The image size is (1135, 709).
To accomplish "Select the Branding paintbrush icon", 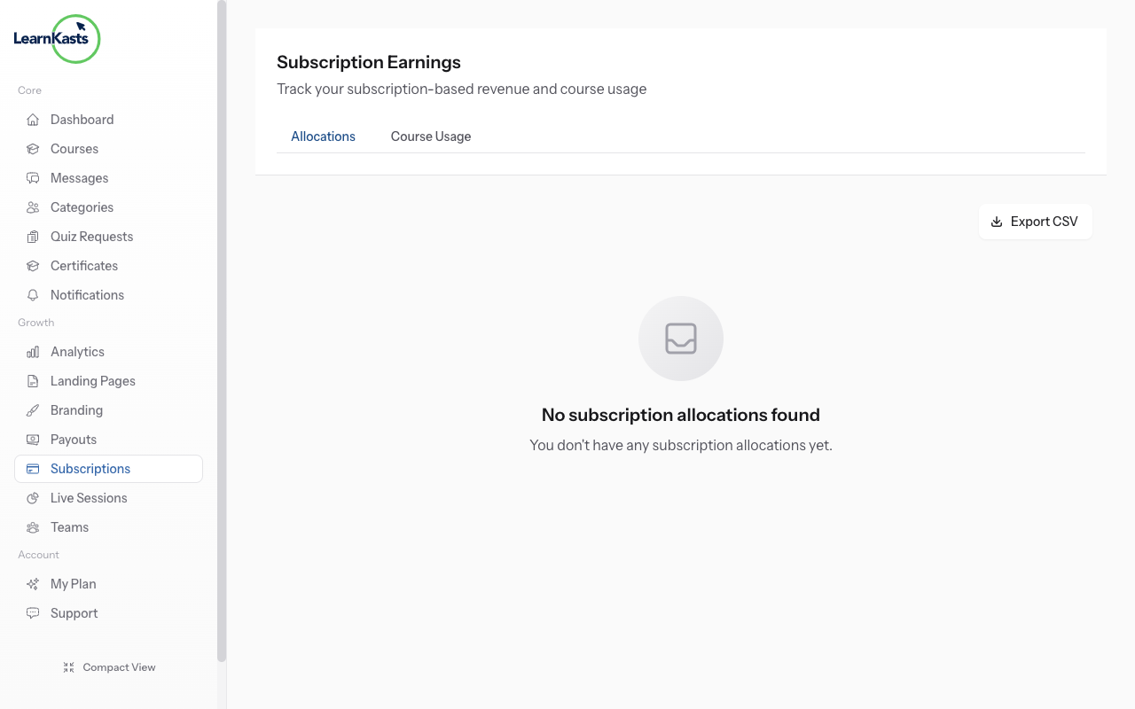I will [x=33, y=409].
